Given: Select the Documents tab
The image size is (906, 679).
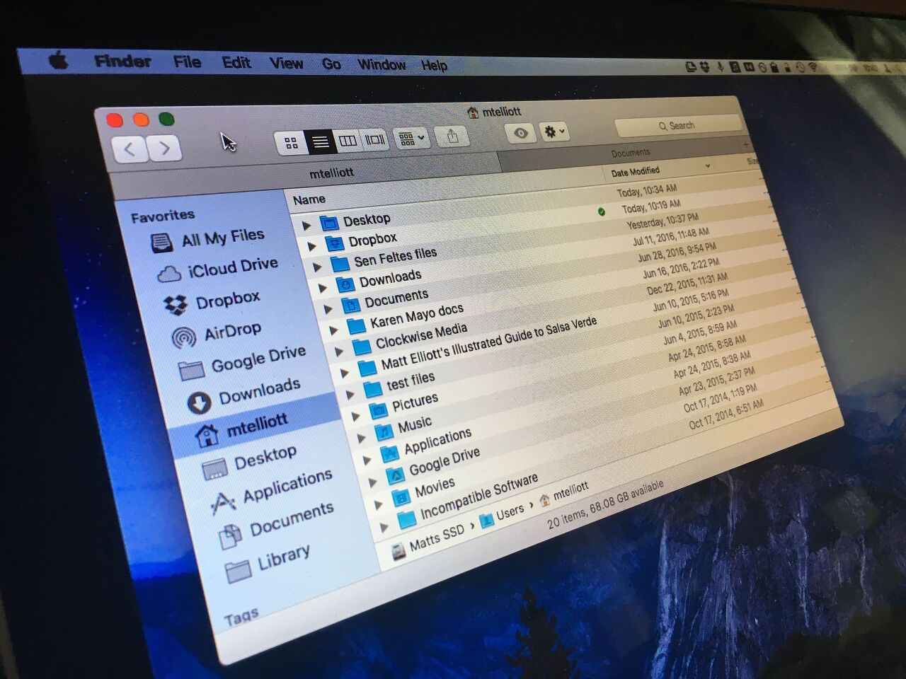Looking at the screenshot, I should [x=623, y=155].
